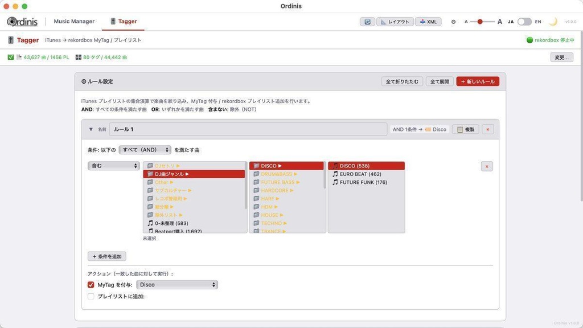
Task: Click the 80 タグ / 44,442 曲 text
Action: (105, 58)
